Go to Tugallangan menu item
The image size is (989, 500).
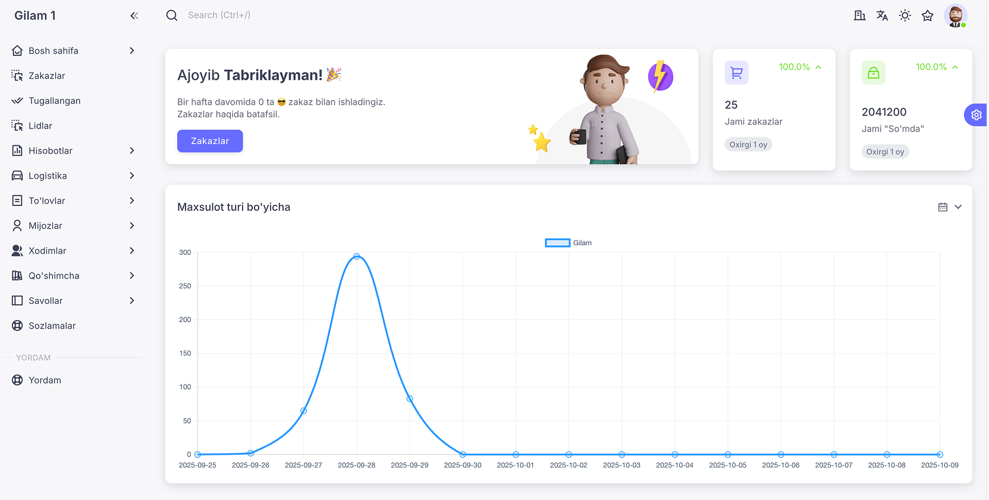54,101
